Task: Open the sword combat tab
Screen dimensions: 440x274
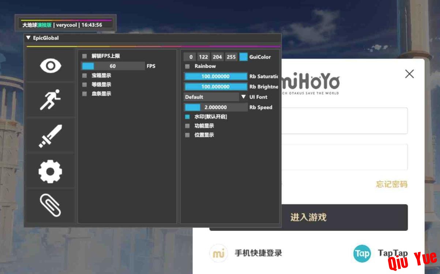Action: [x=50, y=136]
